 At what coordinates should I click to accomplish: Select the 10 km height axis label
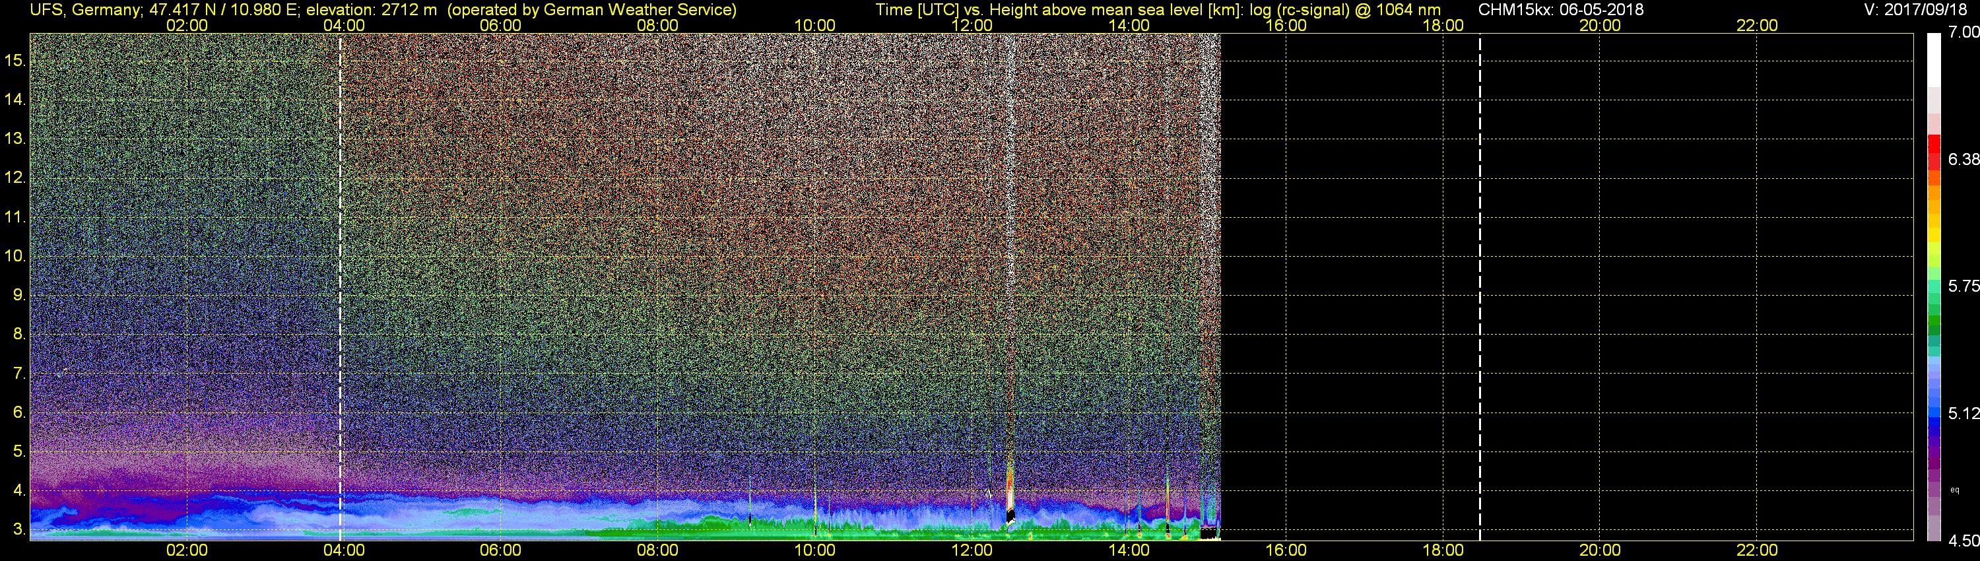[x=15, y=256]
